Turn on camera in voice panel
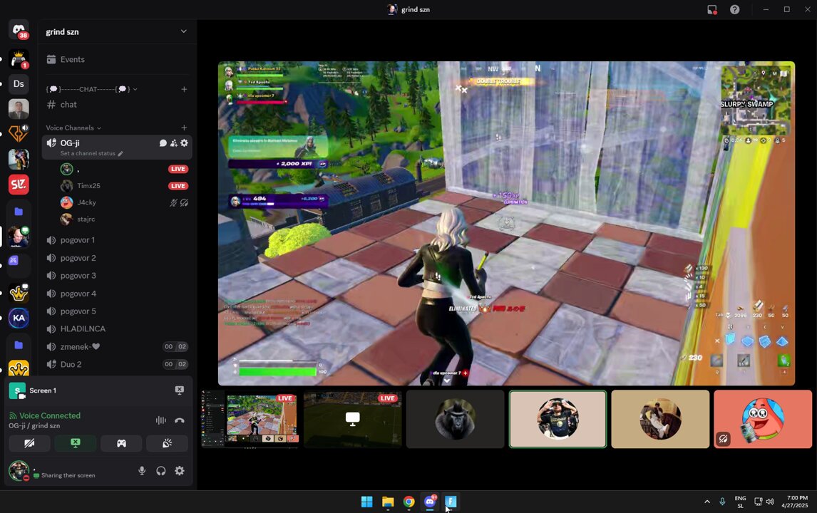Screen dimensions: 817x513 tap(30, 443)
